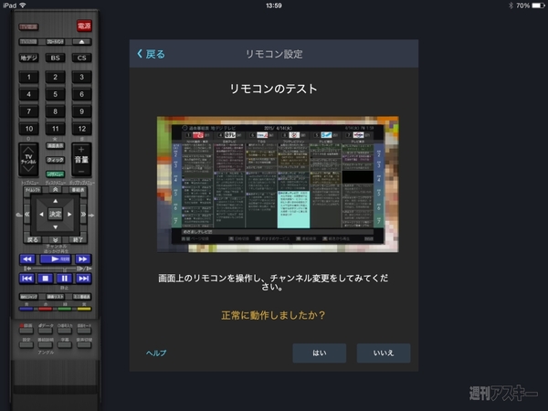
Task: Tap the blue fast-forward button
Action: point(83,259)
